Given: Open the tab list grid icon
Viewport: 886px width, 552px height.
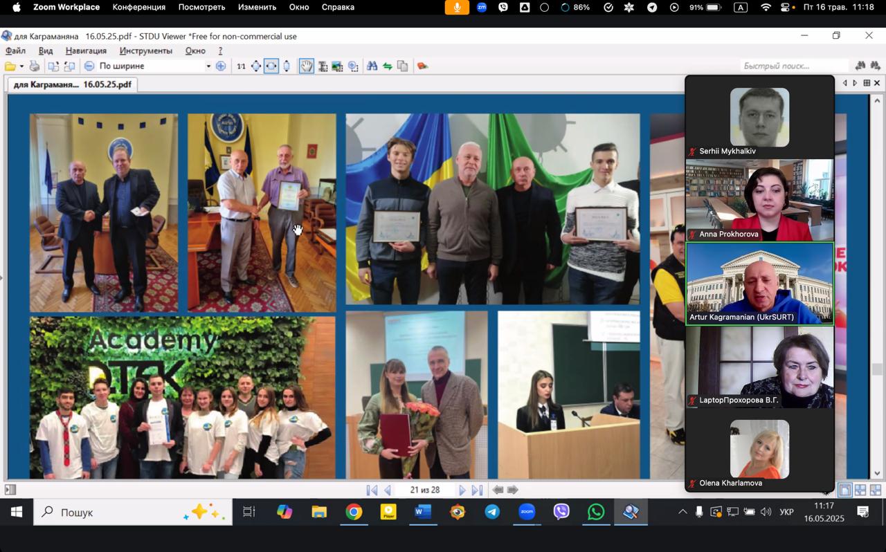Looking at the screenshot, I should [x=866, y=83].
